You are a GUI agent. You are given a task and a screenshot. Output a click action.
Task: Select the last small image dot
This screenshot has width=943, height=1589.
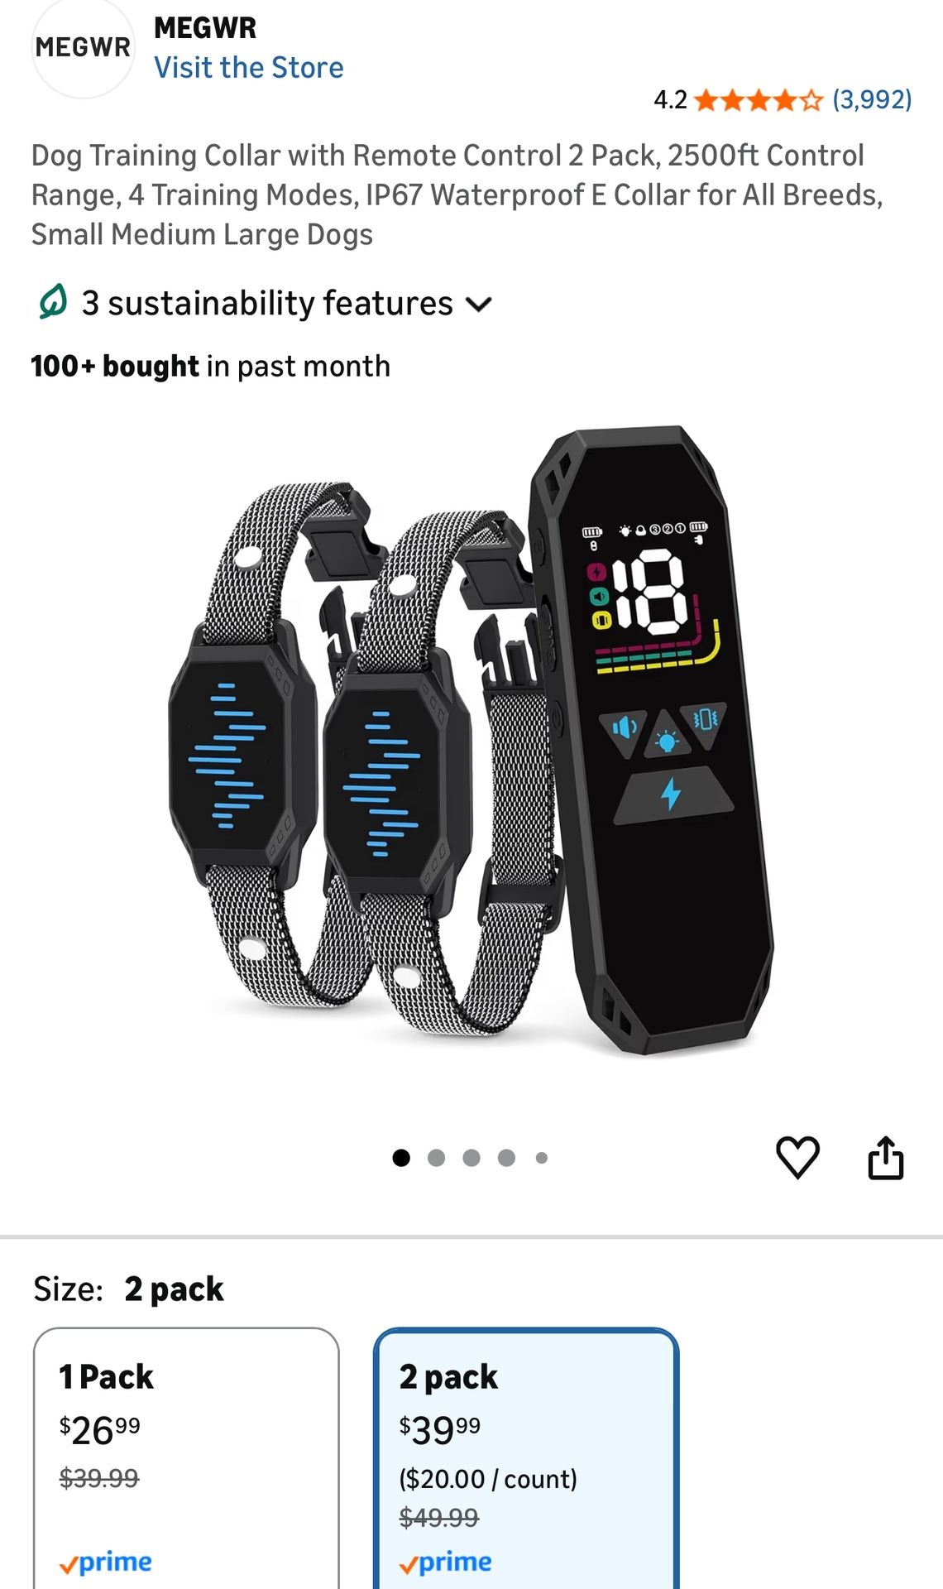point(542,1158)
